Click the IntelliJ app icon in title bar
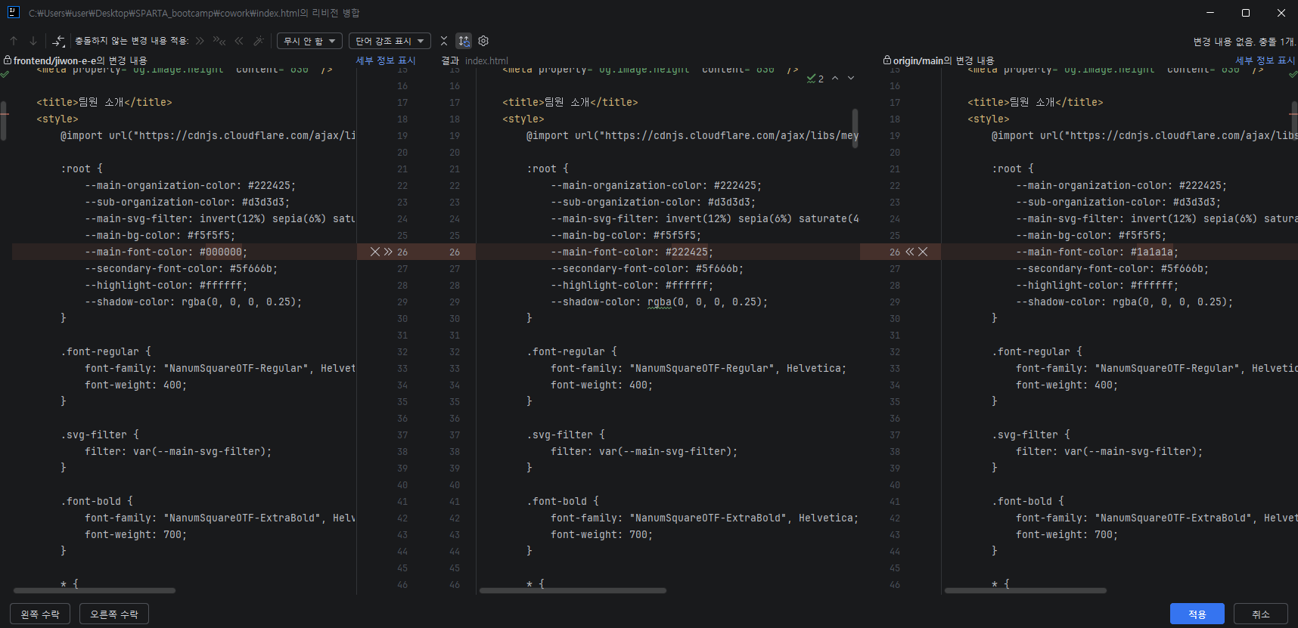 [13, 12]
